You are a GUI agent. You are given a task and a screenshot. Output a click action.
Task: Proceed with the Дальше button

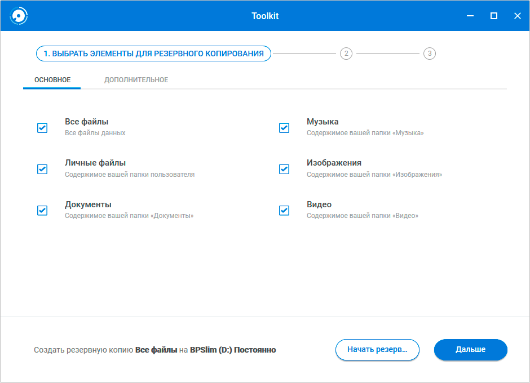[x=470, y=350]
